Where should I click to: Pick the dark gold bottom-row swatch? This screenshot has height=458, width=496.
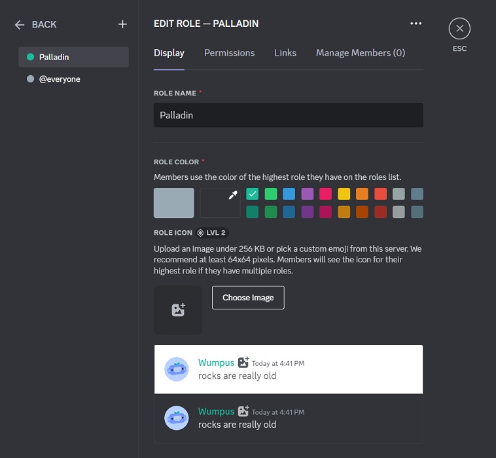(344, 212)
